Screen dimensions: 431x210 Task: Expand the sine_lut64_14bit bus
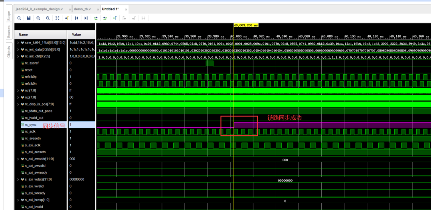[18, 43]
